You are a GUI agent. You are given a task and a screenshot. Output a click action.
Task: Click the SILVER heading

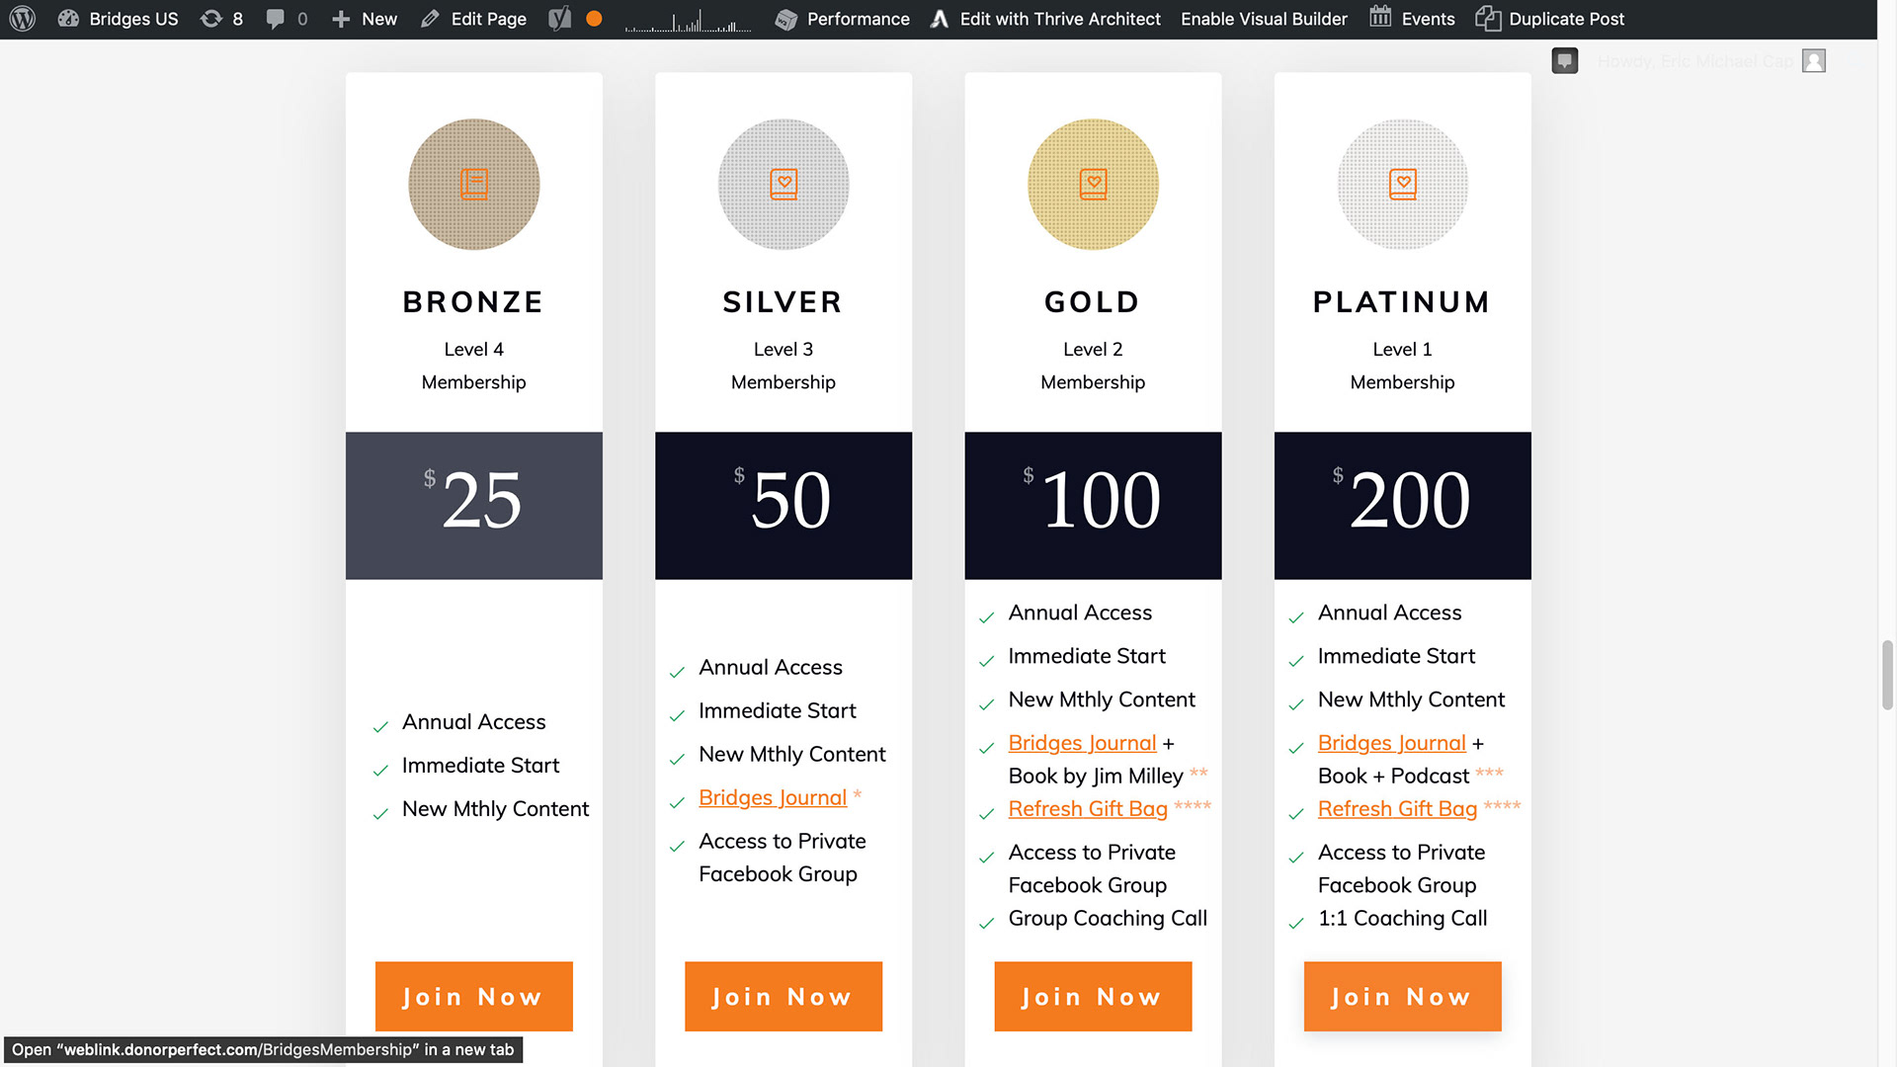pos(783,302)
